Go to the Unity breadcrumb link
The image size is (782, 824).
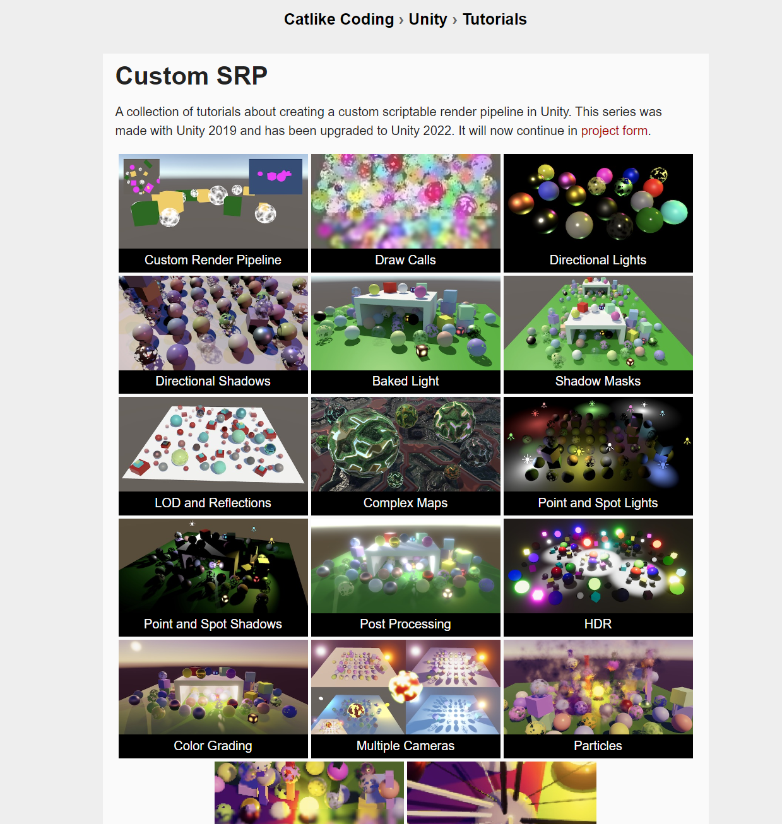pyautogui.click(x=428, y=20)
